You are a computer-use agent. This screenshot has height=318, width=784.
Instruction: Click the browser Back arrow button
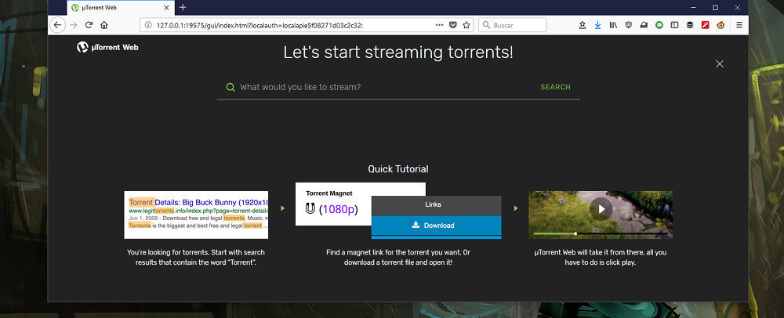coord(57,25)
